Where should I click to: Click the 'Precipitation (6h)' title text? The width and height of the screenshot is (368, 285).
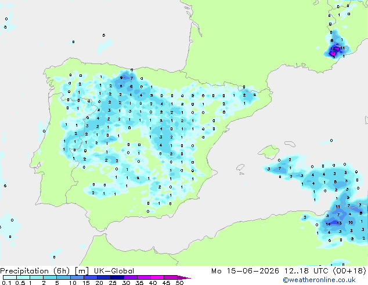click(35, 271)
